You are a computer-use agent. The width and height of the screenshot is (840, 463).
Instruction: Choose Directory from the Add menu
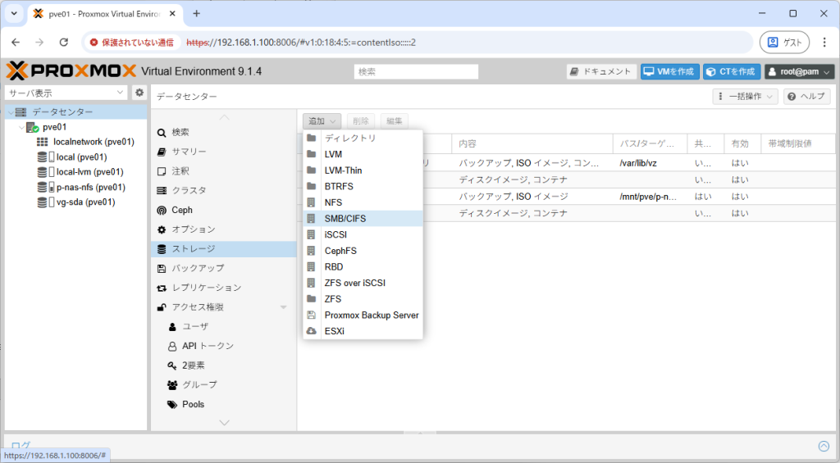pos(363,138)
